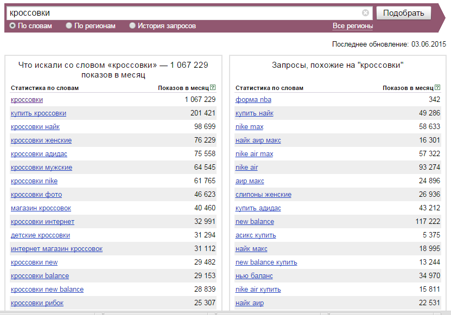Open the 'кроссовки фото' link
The height and width of the screenshot is (315, 451).
(36, 195)
